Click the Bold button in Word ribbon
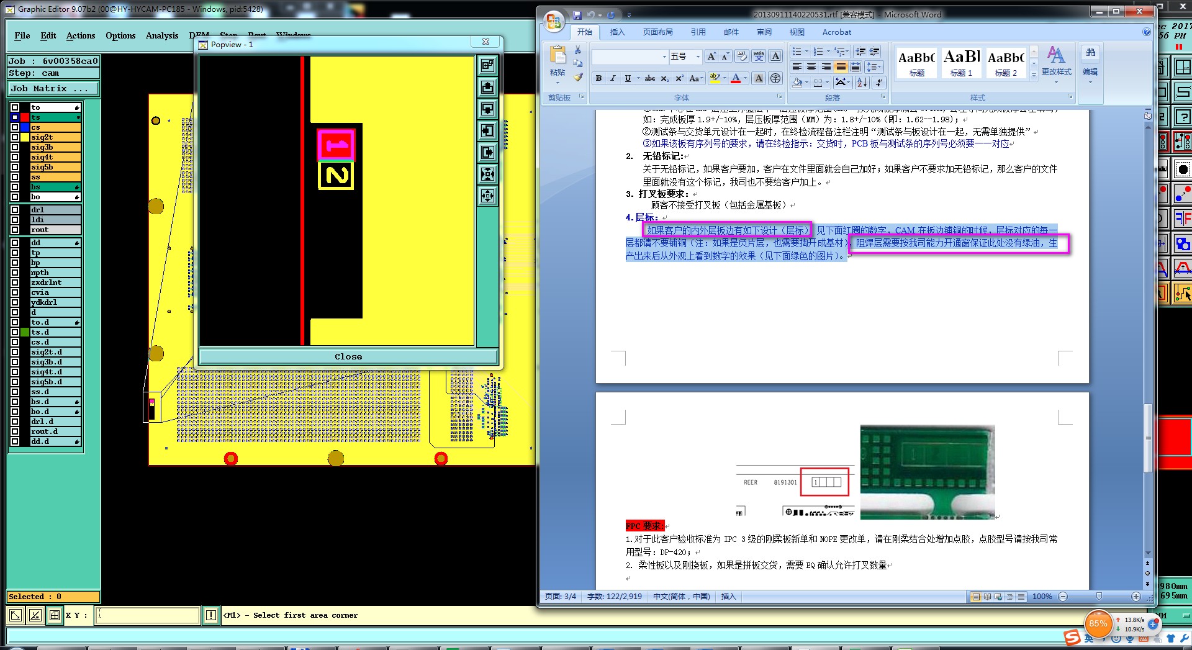Image resolution: width=1192 pixels, height=650 pixels. pyautogui.click(x=598, y=78)
